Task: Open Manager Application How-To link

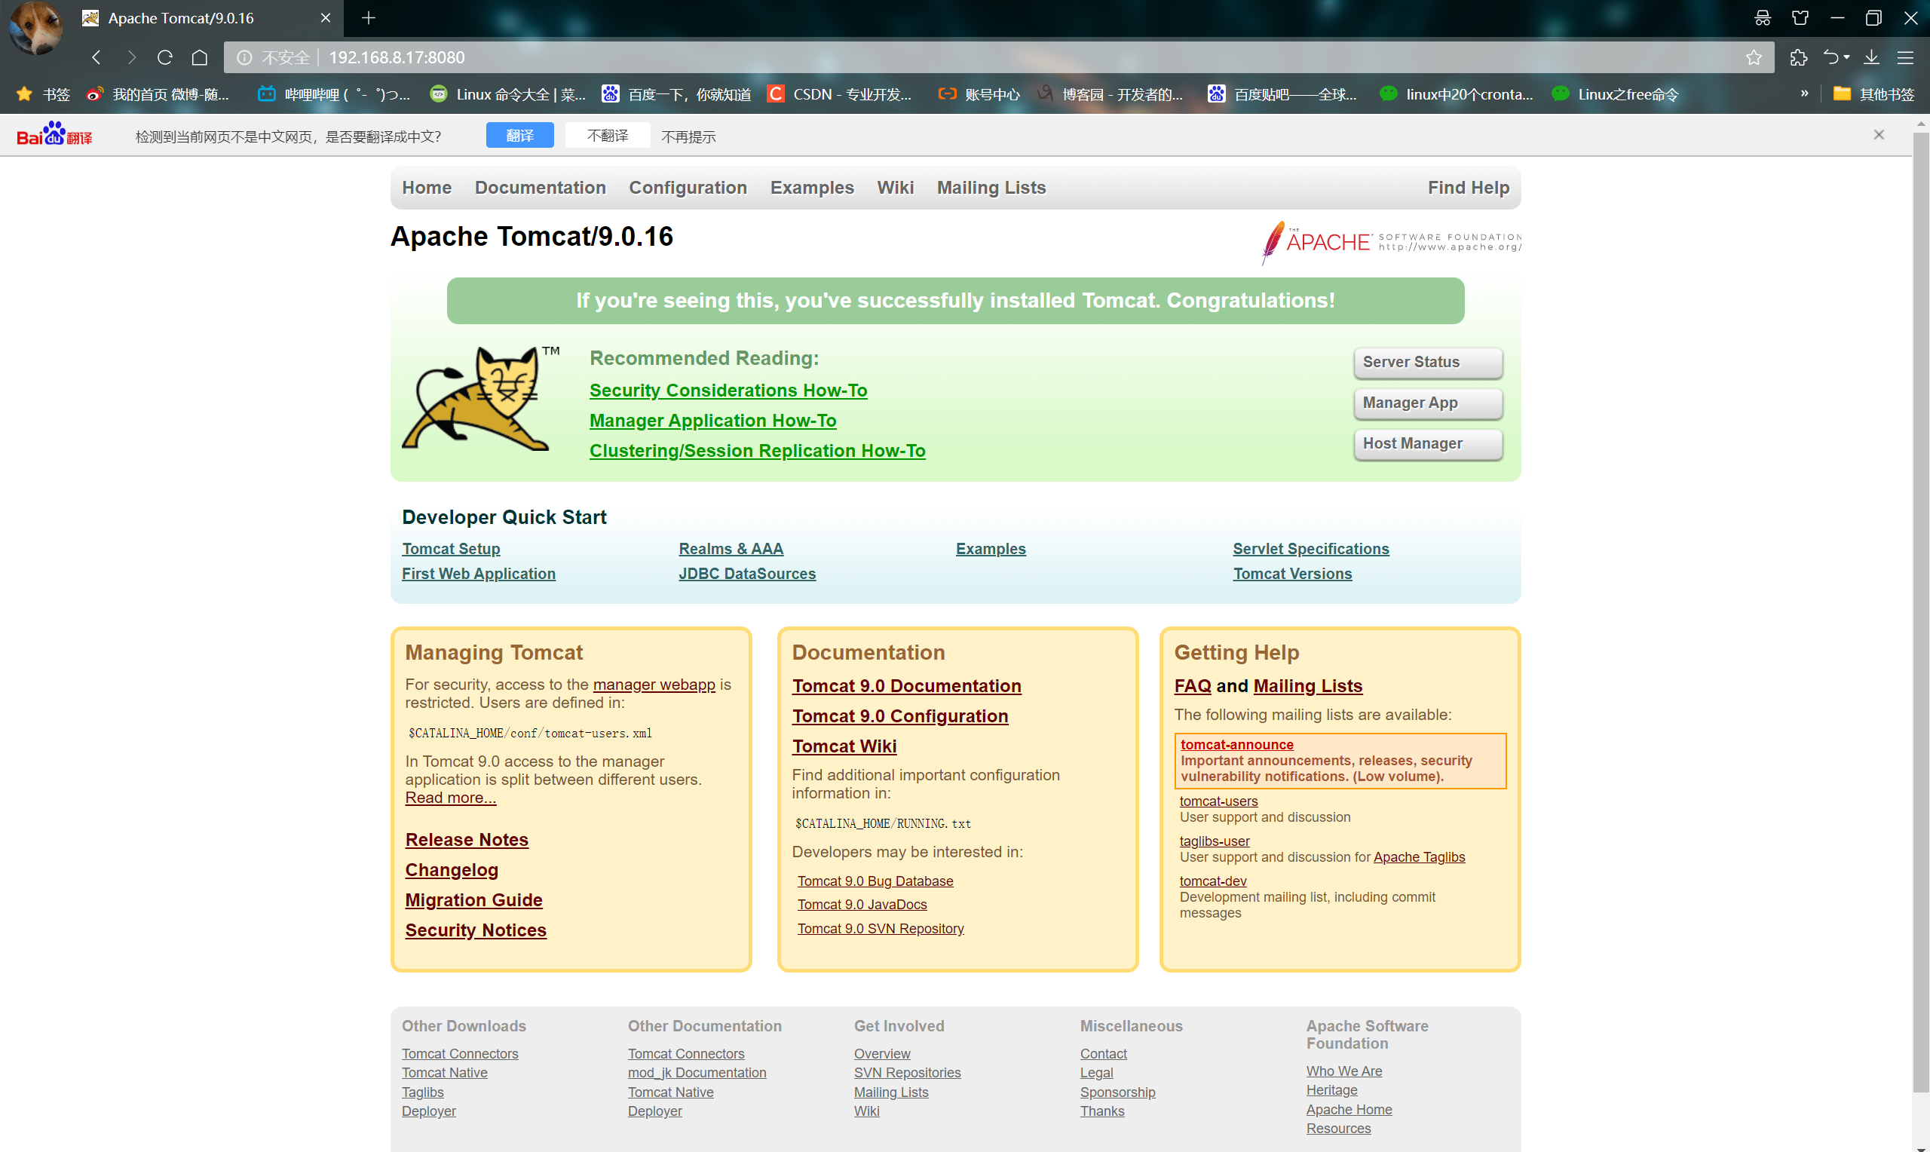Action: (712, 421)
